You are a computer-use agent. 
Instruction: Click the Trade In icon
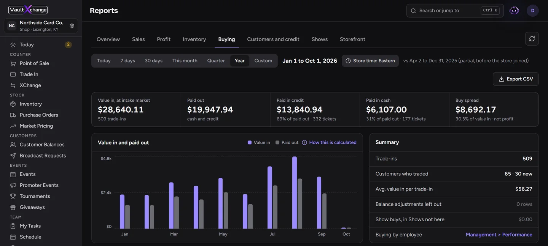(x=13, y=74)
